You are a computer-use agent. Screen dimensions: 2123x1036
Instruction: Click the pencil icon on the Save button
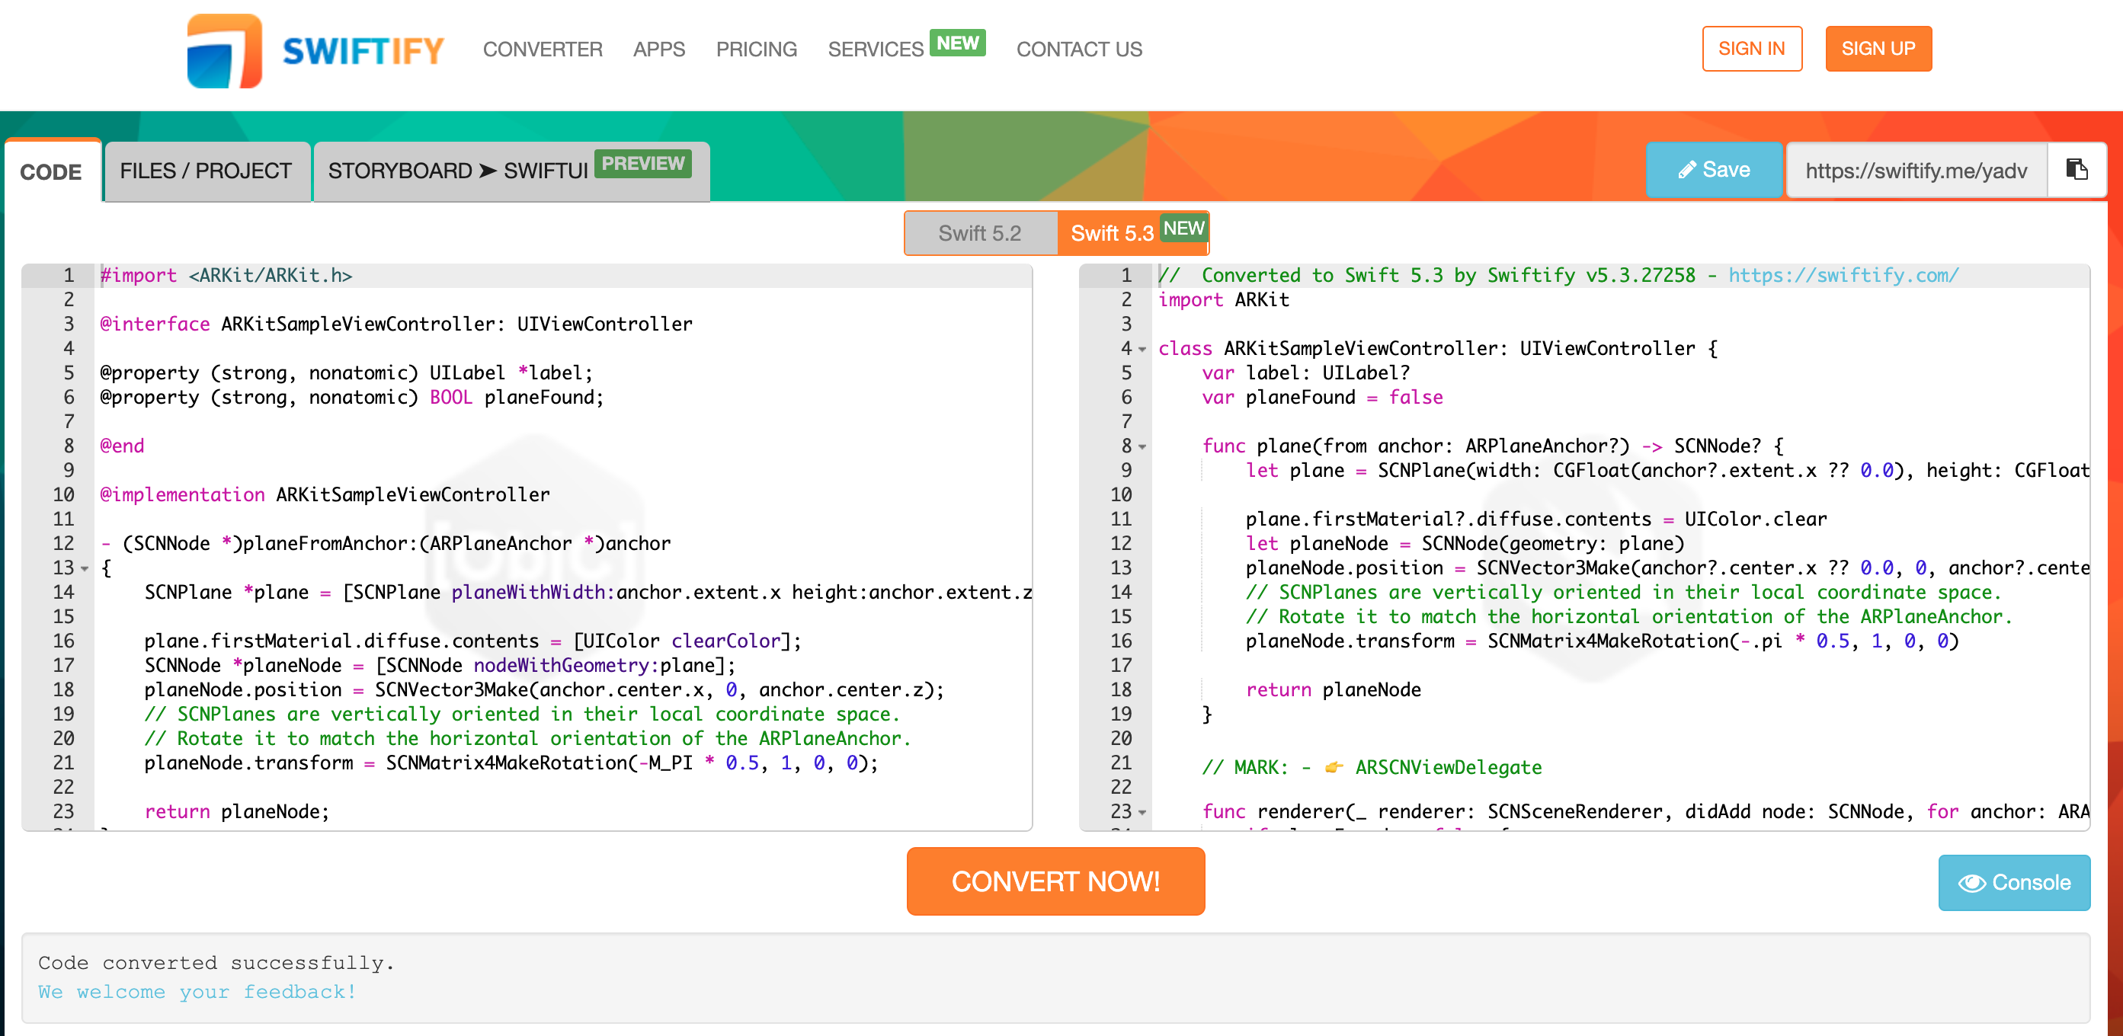click(x=1686, y=170)
